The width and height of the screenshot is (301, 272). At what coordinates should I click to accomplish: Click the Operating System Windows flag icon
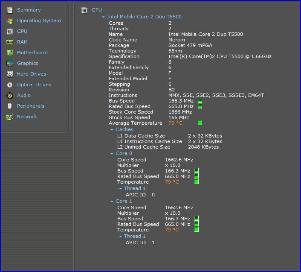click(x=10, y=21)
